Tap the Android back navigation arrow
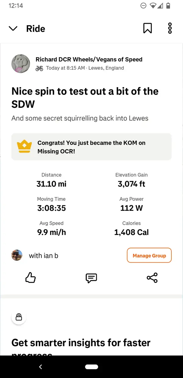The height and width of the screenshot is (378, 183). coord(41,367)
